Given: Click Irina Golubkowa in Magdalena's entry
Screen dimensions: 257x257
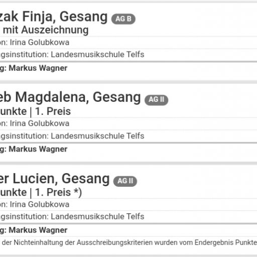Looking at the screenshot, I should [x=40, y=123].
